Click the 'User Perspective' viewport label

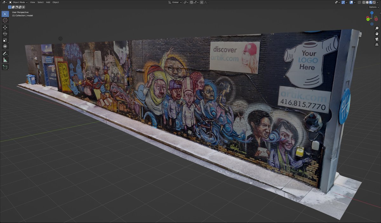point(20,12)
